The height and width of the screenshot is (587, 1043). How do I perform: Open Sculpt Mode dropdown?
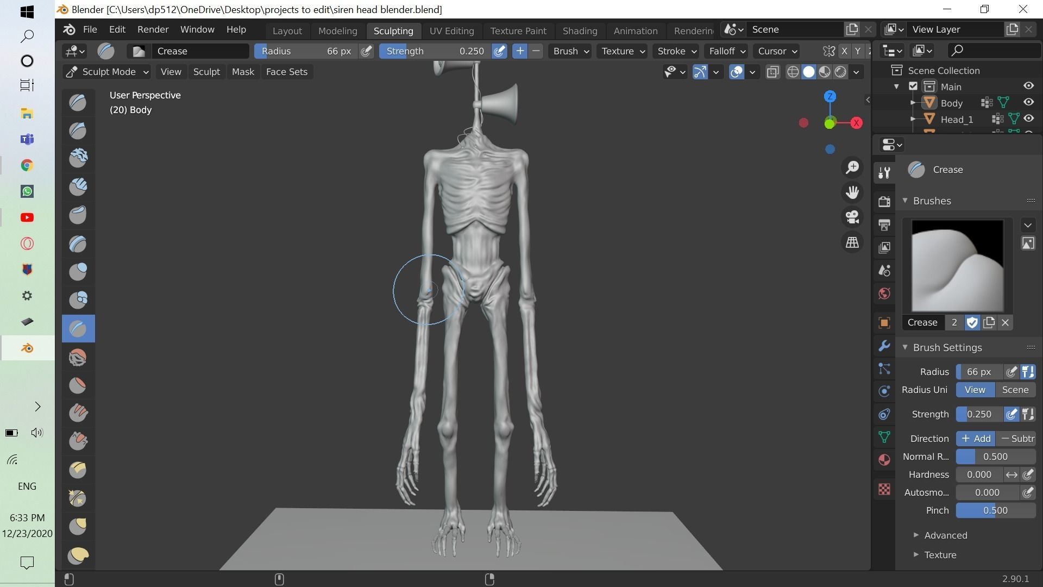[106, 72]
